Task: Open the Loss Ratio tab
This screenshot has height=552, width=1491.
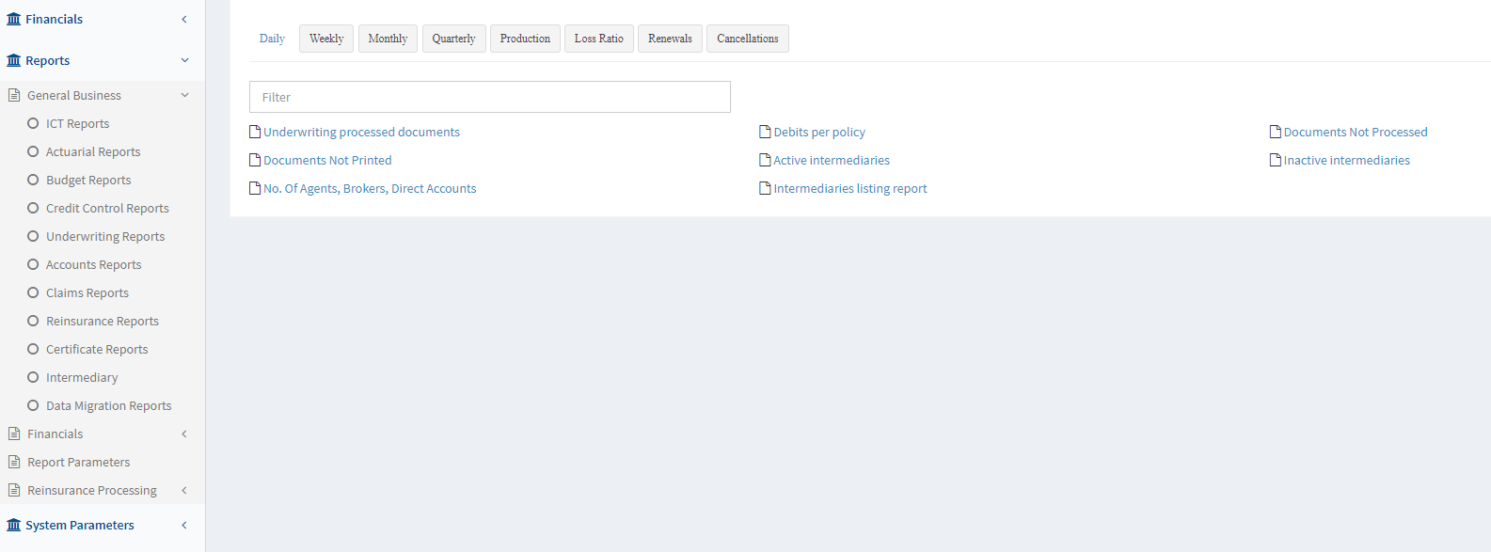Action: click(598, 39)
